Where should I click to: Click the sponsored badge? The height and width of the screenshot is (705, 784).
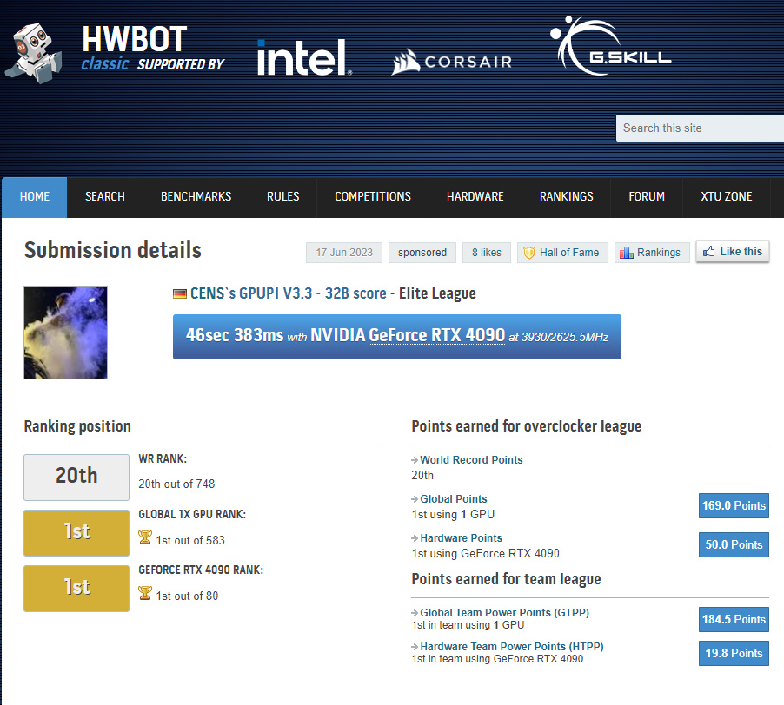422,253
